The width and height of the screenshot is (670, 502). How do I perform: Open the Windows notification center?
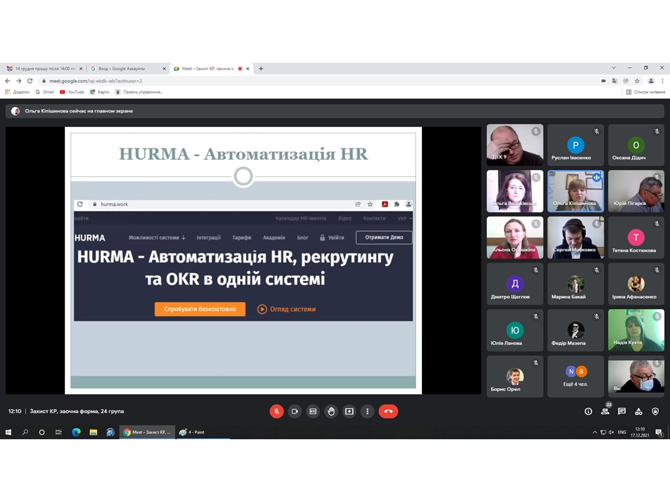click(x=660, y=432)
